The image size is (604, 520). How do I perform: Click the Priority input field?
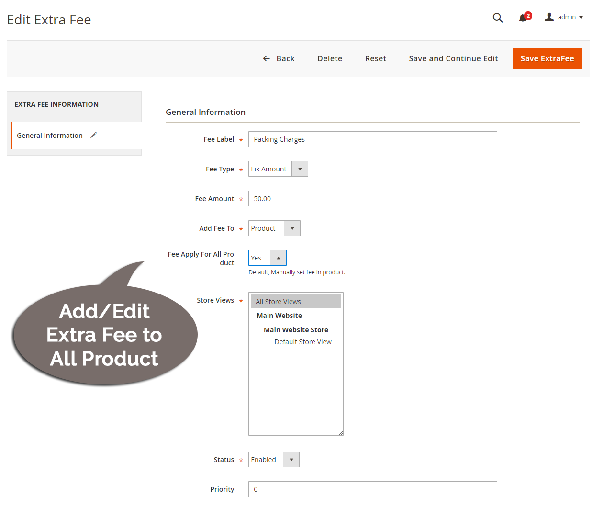[x=372, y=489]
